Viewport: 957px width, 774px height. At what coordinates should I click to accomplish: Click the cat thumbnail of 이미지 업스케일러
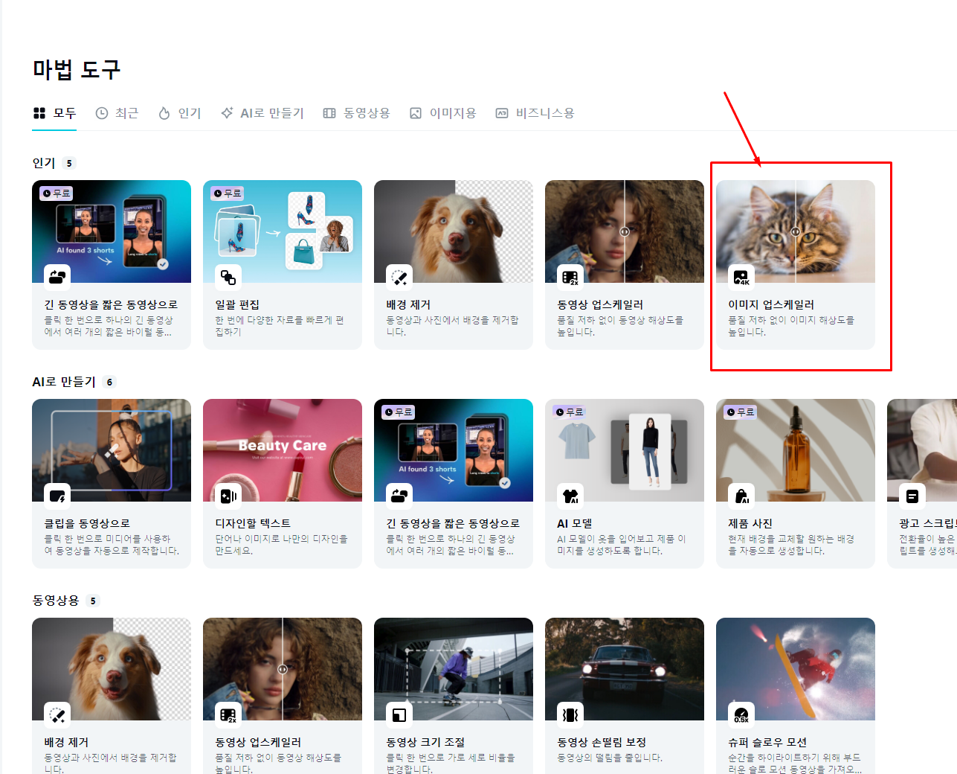tap(796, 231)
